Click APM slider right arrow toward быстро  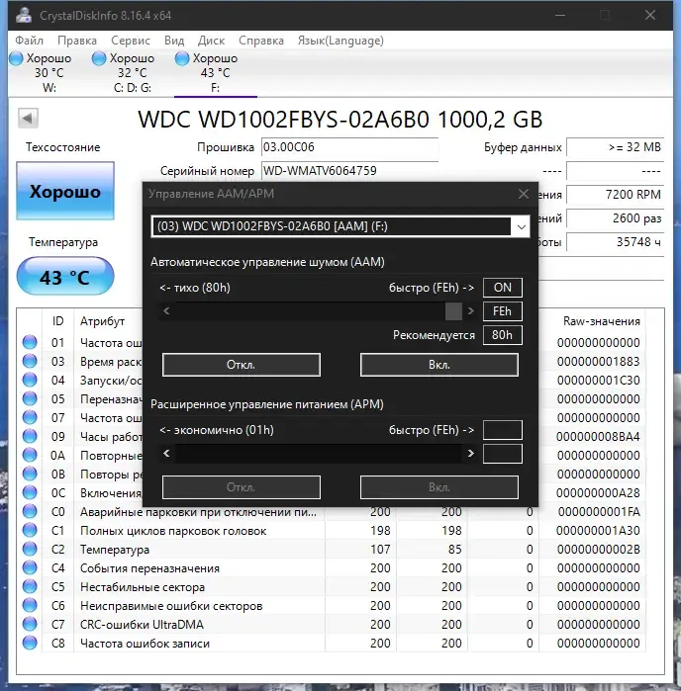click(x=470, y=453)
